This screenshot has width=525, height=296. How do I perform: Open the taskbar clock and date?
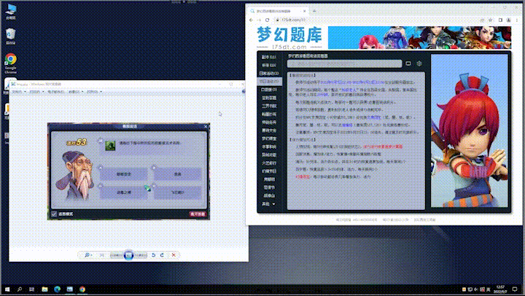pos(500,289)
